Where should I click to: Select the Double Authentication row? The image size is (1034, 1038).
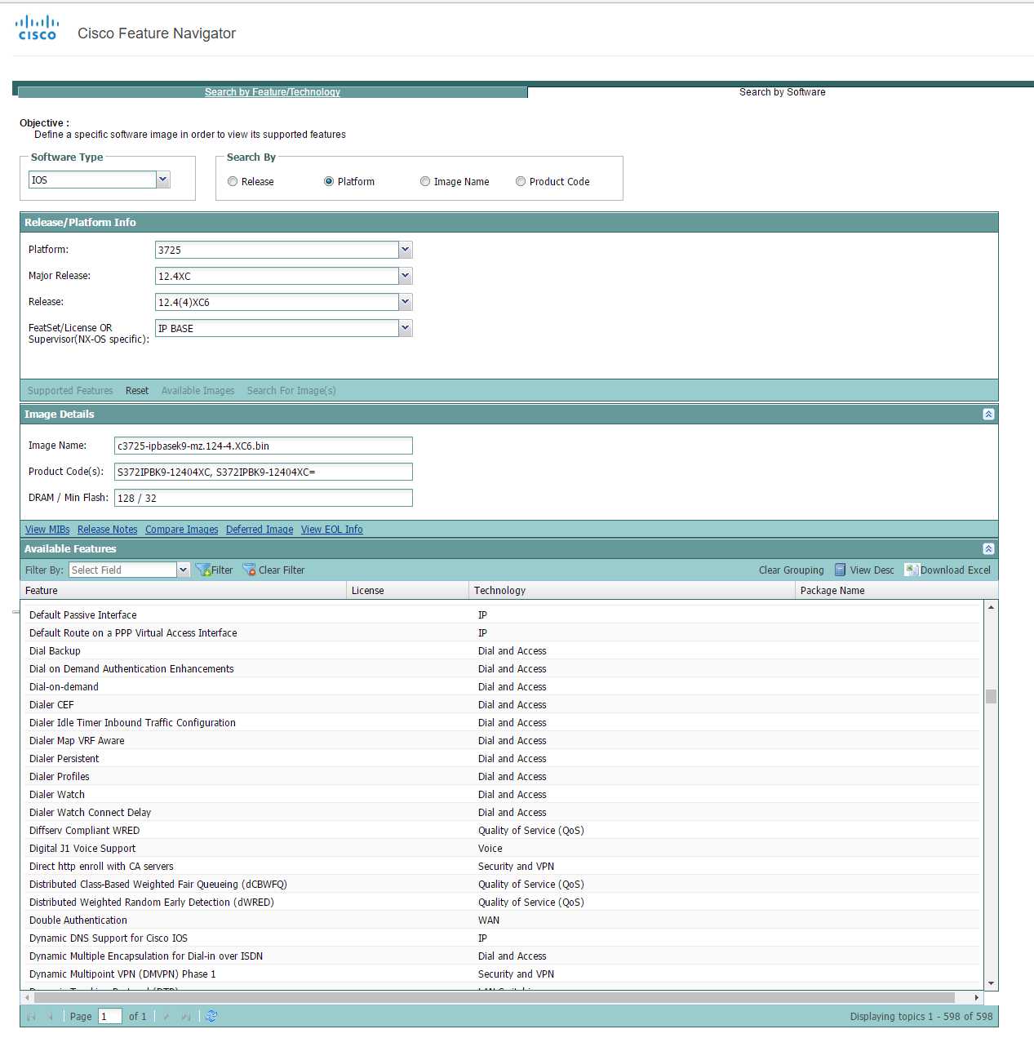[x=500, y=920]
